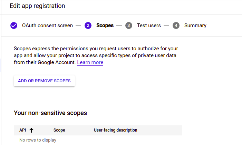This screenshot has height=145, width=242.
Task: Click the step 2 number circle
Action: [88, 25]
